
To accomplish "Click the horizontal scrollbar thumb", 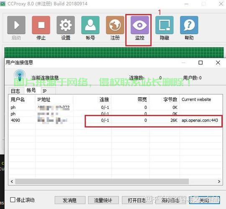I will coord(102,181).
